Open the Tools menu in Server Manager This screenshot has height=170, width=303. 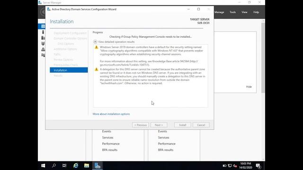click(x=232, y=12)
